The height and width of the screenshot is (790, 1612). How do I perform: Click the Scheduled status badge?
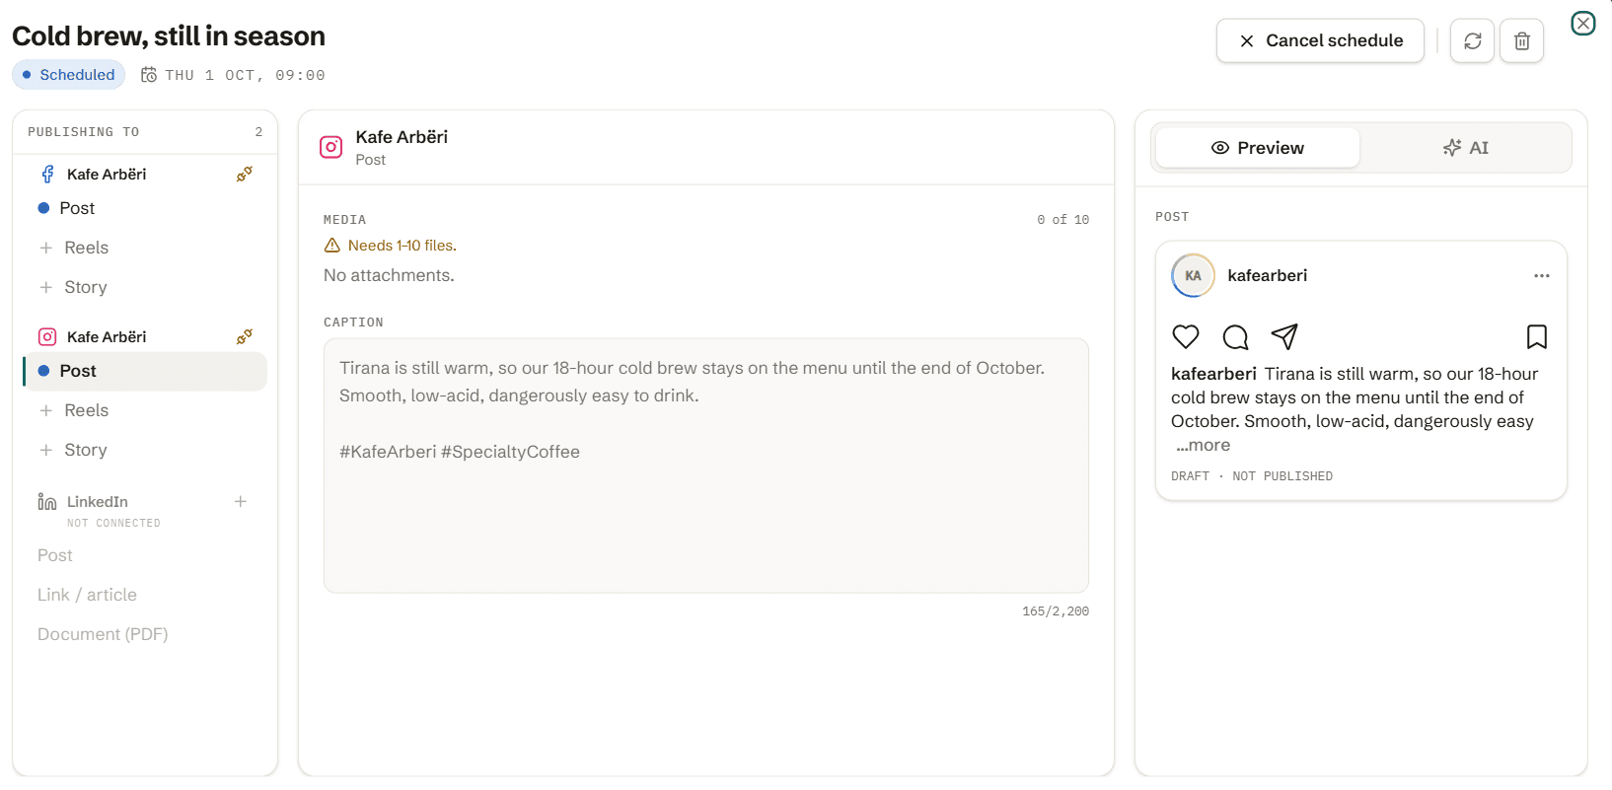pyautogui.click(x=68, y=75)
